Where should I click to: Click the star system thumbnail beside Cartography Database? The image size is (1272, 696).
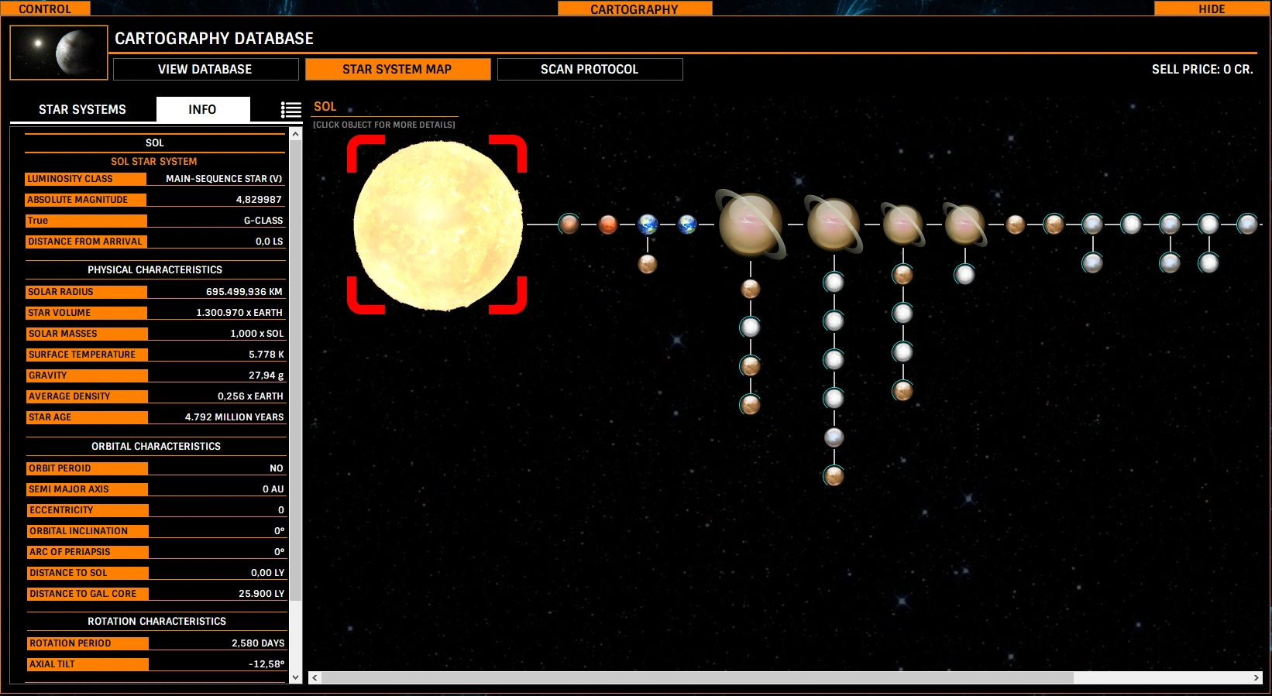point(59,53)
